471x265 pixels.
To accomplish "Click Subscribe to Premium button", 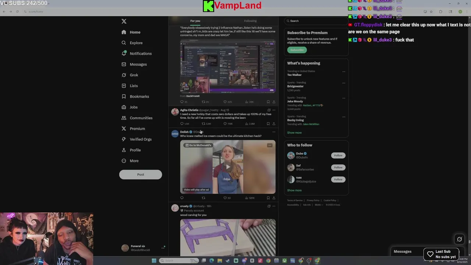I will pyautogui.click(x=297, y=50).
